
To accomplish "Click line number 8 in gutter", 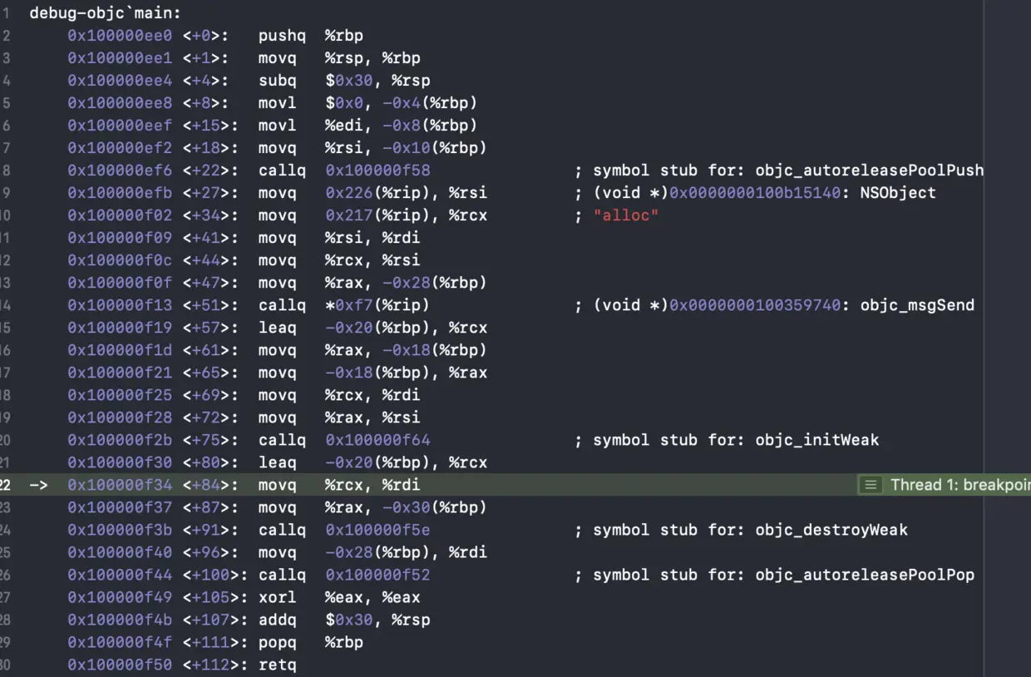I will (x=6, y=170).
